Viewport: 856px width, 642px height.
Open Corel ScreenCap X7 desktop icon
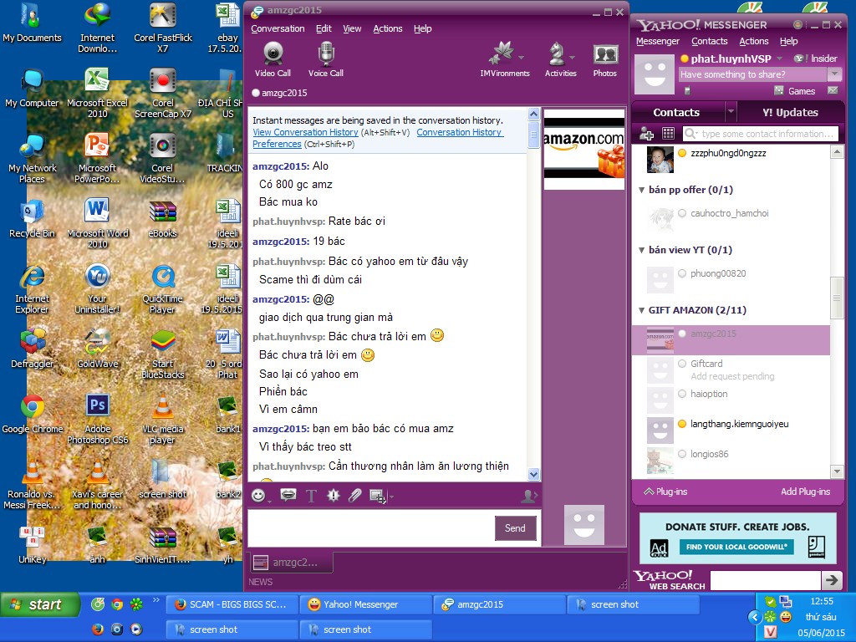pos(163,94)
